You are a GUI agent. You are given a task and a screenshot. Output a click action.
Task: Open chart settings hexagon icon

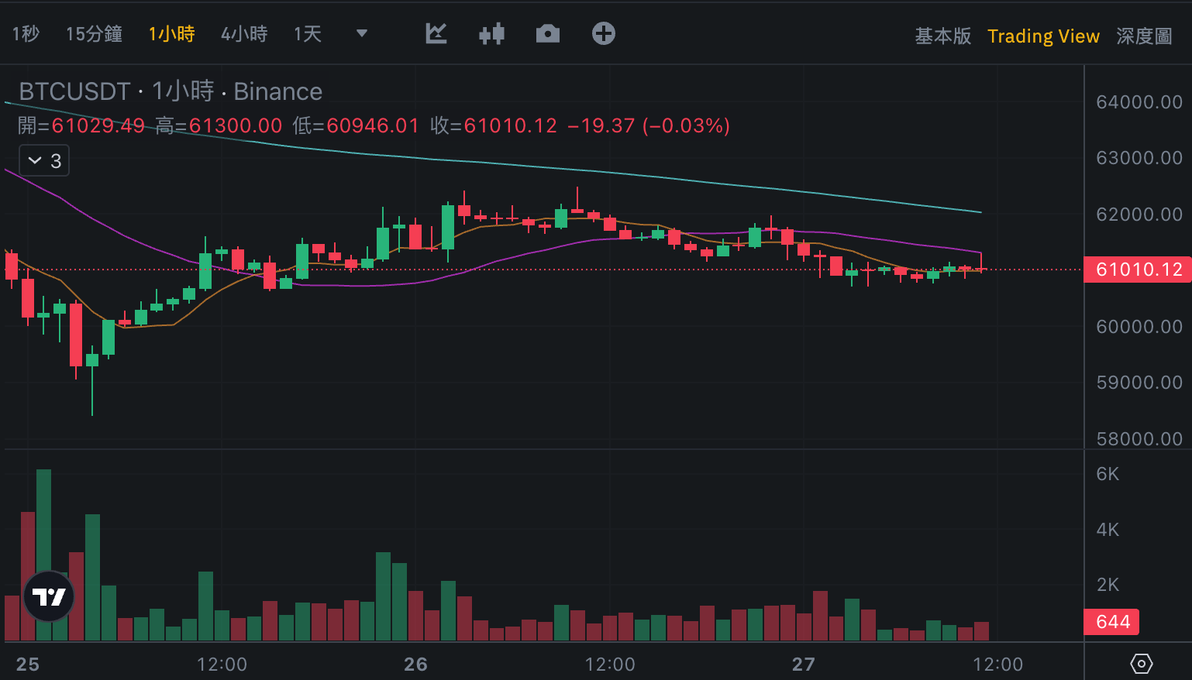pyautogui.click(x=1142, y=664)
